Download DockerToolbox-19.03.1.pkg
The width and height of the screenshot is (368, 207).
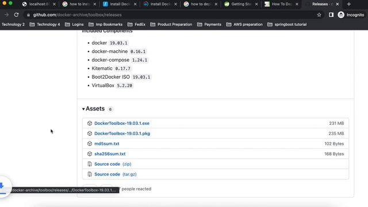pyautogui.click(x=122, y=133)
